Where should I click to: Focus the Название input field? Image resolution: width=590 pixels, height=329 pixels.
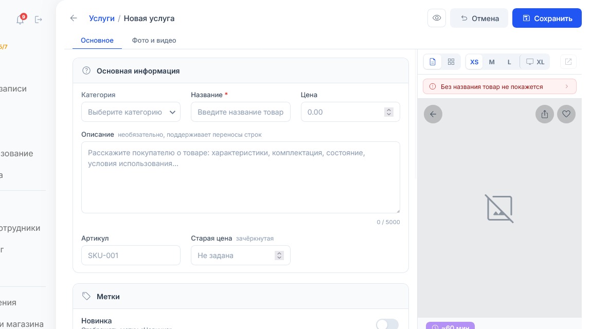240,112
